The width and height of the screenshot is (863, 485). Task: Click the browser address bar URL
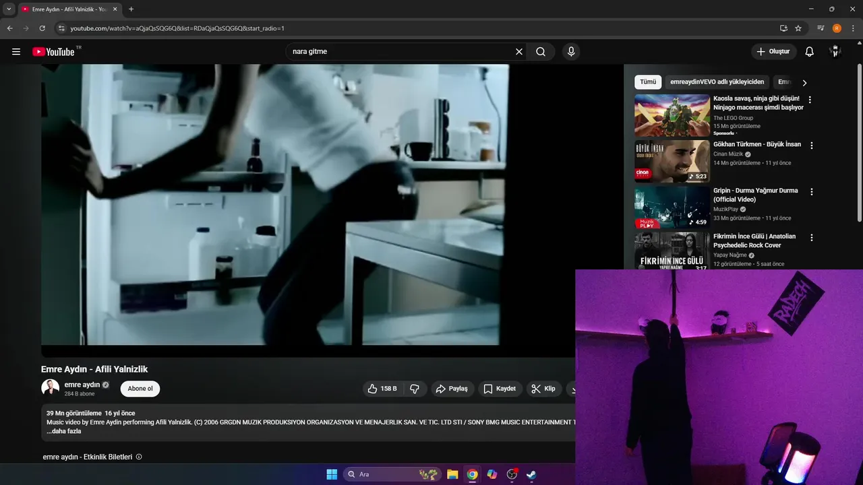point(177,28)
